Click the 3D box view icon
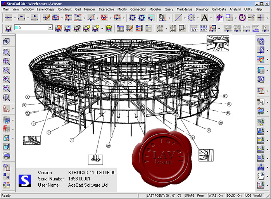 6,41
